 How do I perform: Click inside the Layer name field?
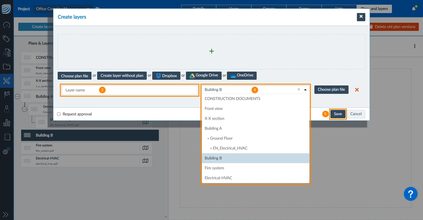tap(130, 90)
